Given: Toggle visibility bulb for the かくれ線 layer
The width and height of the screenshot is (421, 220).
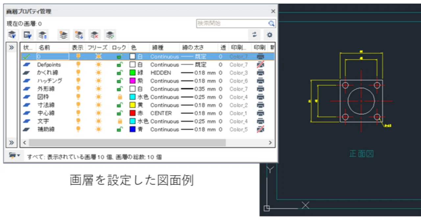Looking at the screenshot, I should coord(78,73).
